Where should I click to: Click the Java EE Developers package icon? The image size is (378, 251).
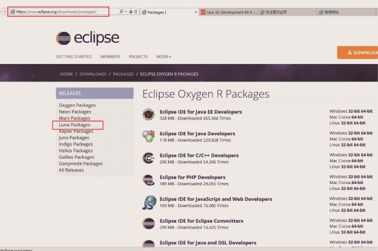(149, 115)
